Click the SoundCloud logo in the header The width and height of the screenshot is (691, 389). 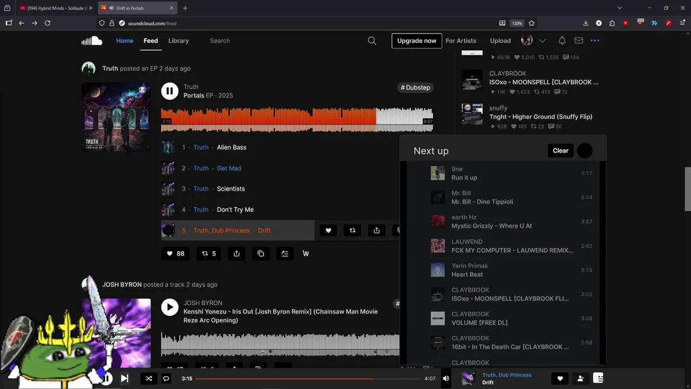click(x=92, y=41)
